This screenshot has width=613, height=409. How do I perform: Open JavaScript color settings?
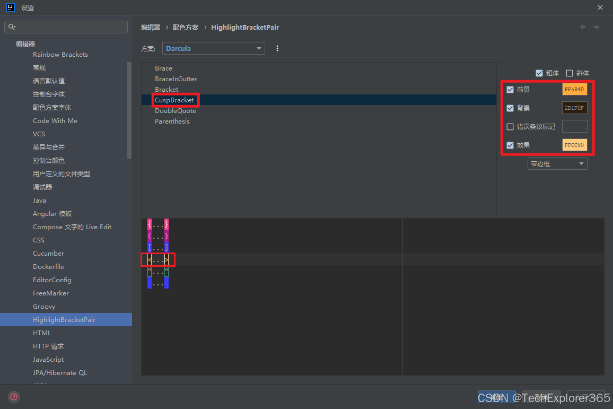coord(48,360)
